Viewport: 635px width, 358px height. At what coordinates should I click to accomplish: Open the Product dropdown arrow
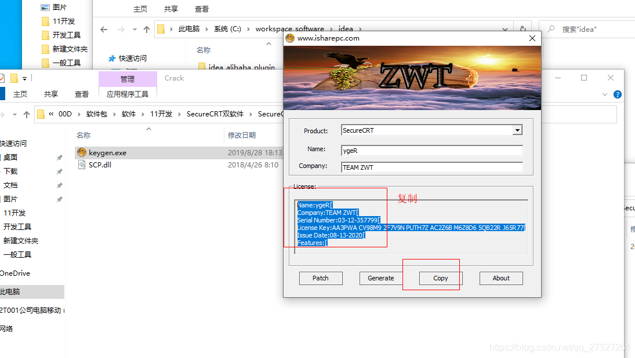517,130
